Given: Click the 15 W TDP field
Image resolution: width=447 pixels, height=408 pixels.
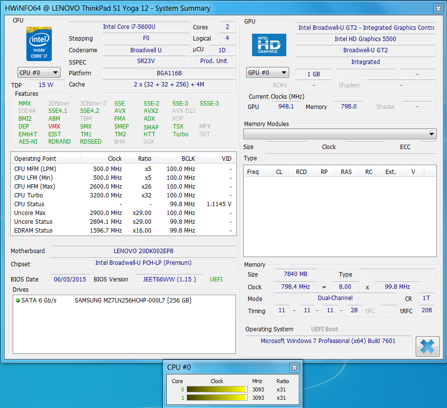Looking at the screenshot, I should [x=46, y=85].
